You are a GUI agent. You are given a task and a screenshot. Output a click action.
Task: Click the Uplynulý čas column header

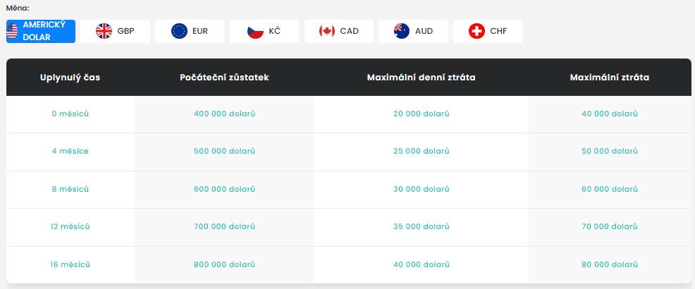(70, 77)
